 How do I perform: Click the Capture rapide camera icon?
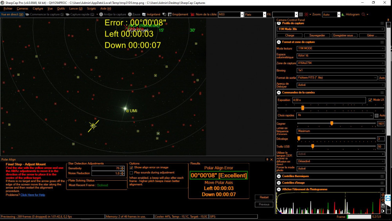[67, 14]
